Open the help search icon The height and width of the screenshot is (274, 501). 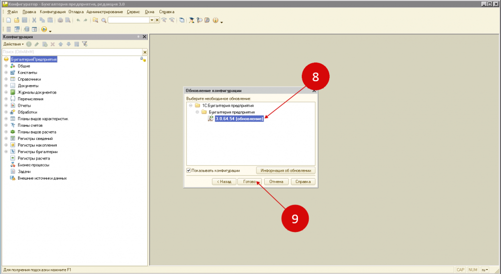click(200, 20)
